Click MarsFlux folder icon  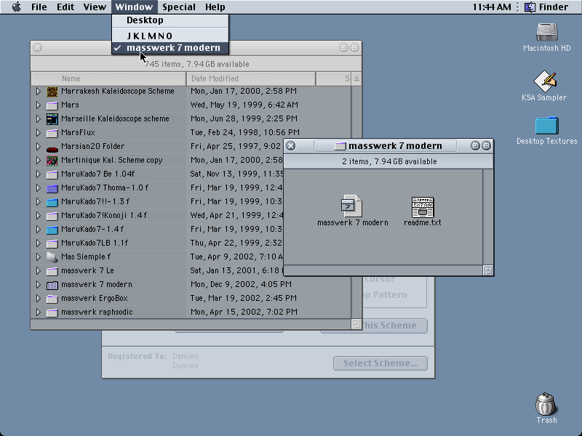click(52, 133)
